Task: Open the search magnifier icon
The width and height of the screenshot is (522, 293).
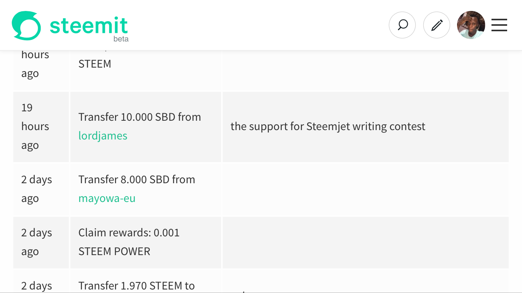Action: (x=402, y=25)
